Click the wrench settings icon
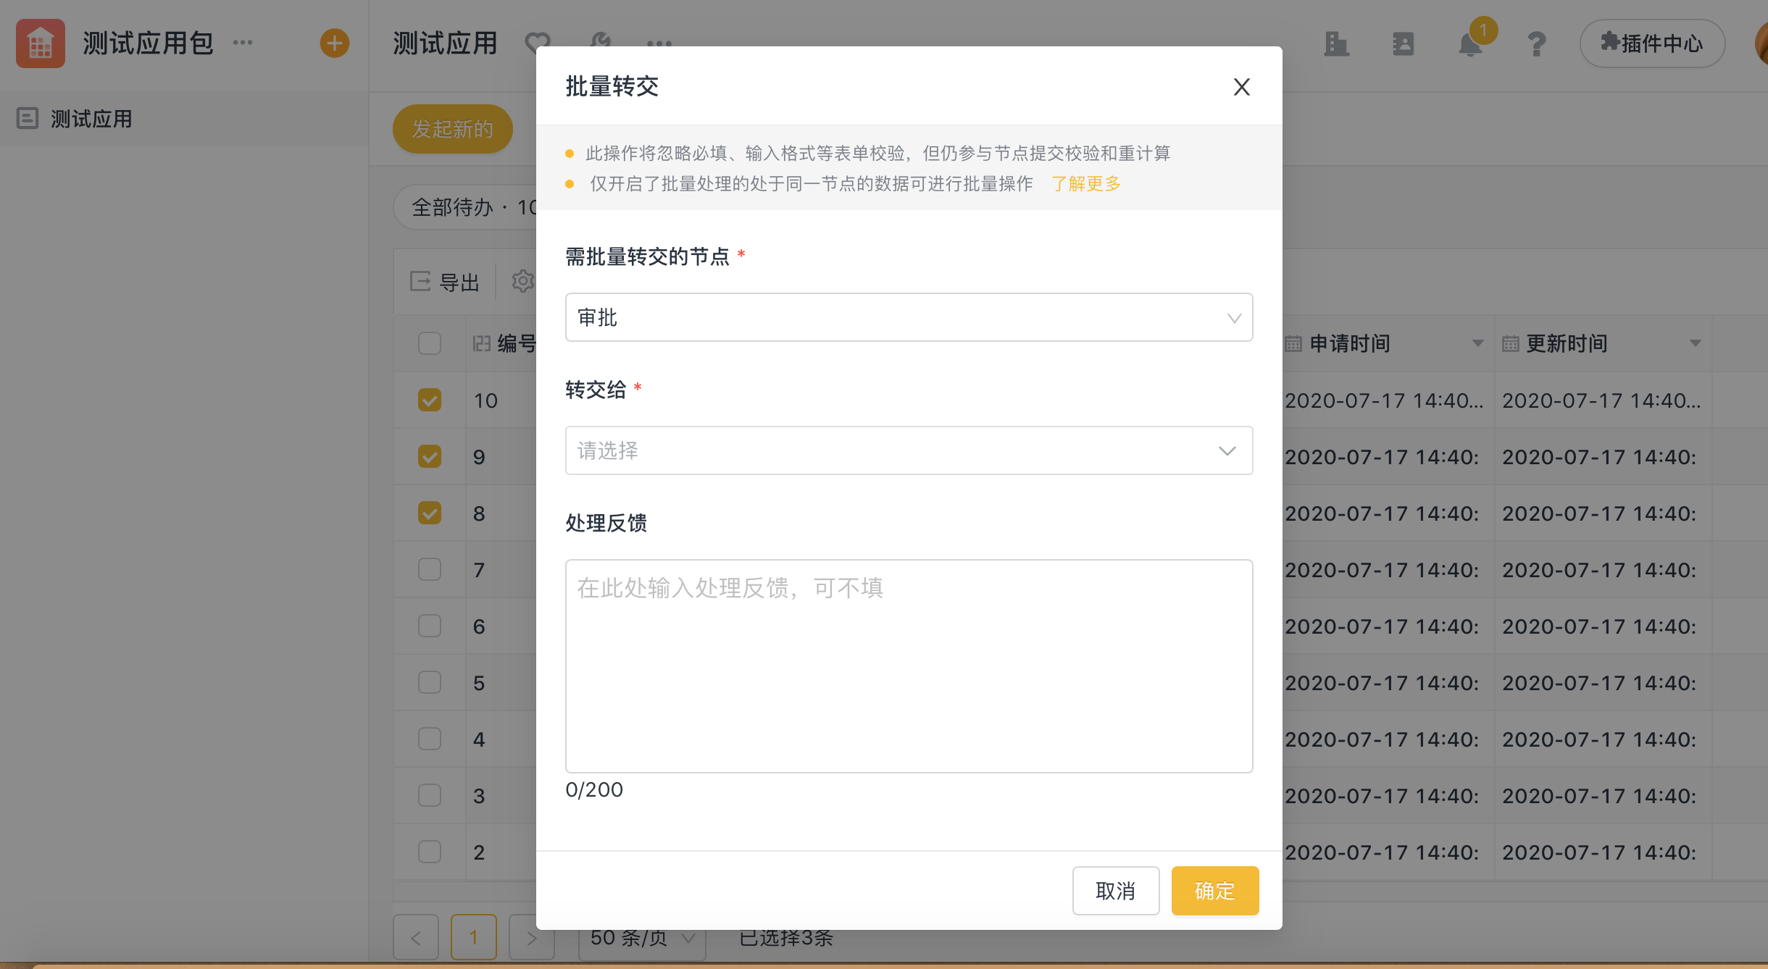This screenshot has width=1768, height=969. click(600, 41)
